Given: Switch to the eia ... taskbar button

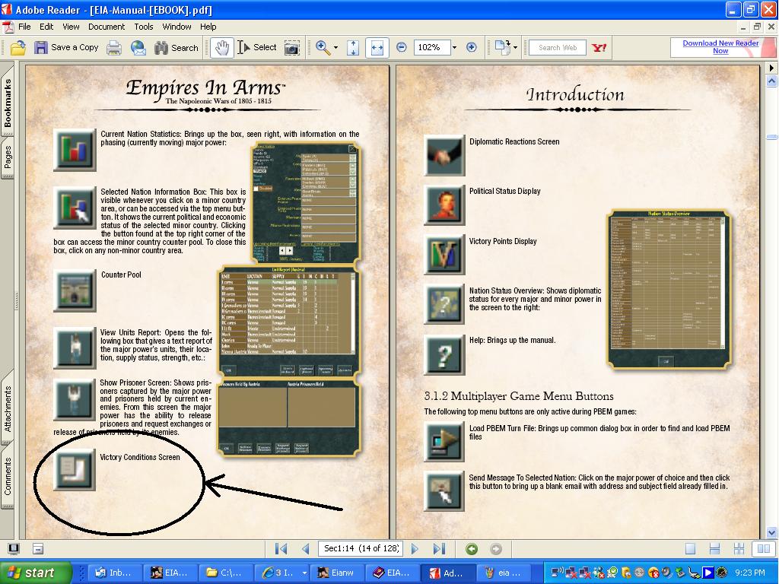Looking at the screenshot, I should coord(504,573).
